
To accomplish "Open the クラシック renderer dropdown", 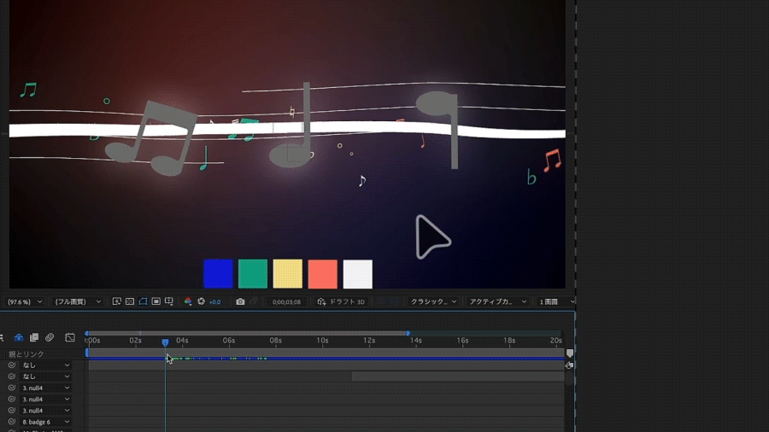I will [x=433, y=301].
